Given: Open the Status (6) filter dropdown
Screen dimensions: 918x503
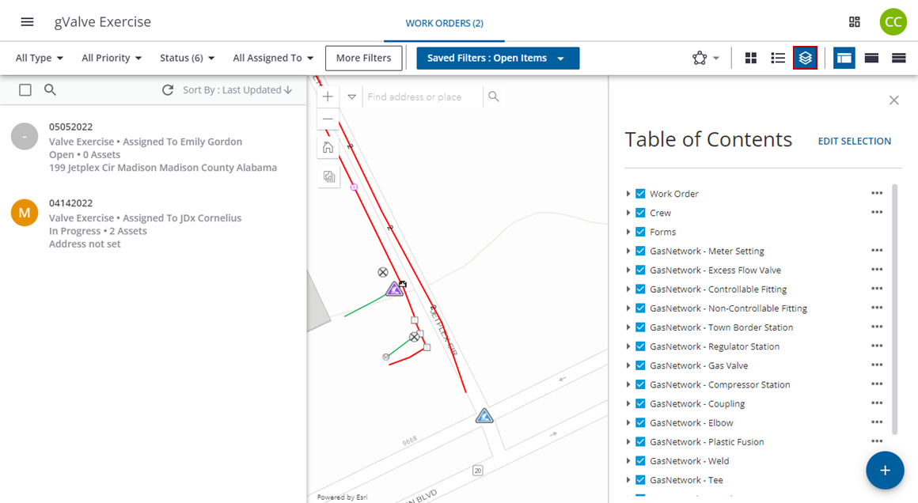Looking at the screenshot, I should [x=188, y=58].
